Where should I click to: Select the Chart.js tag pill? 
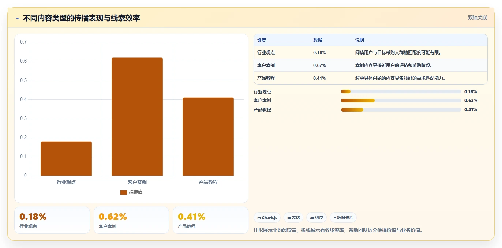pyautogui.click(x=267, y=218)
